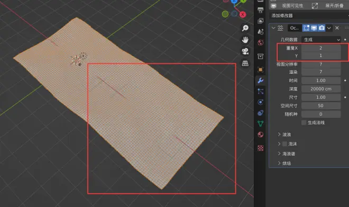Click the 随机种 value field
The image size is (349, 207).
(321, 114)
